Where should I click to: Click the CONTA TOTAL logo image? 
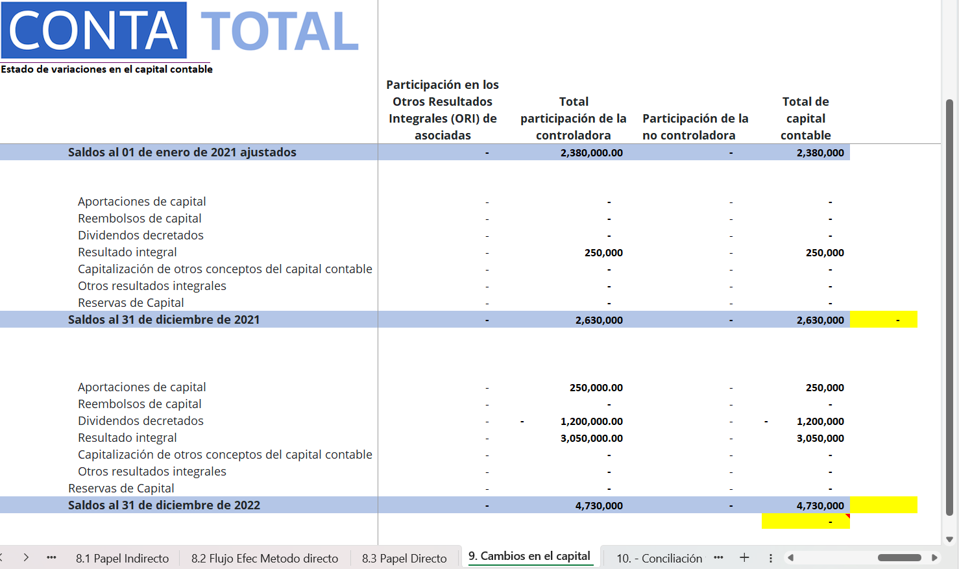tap(180, 30)
